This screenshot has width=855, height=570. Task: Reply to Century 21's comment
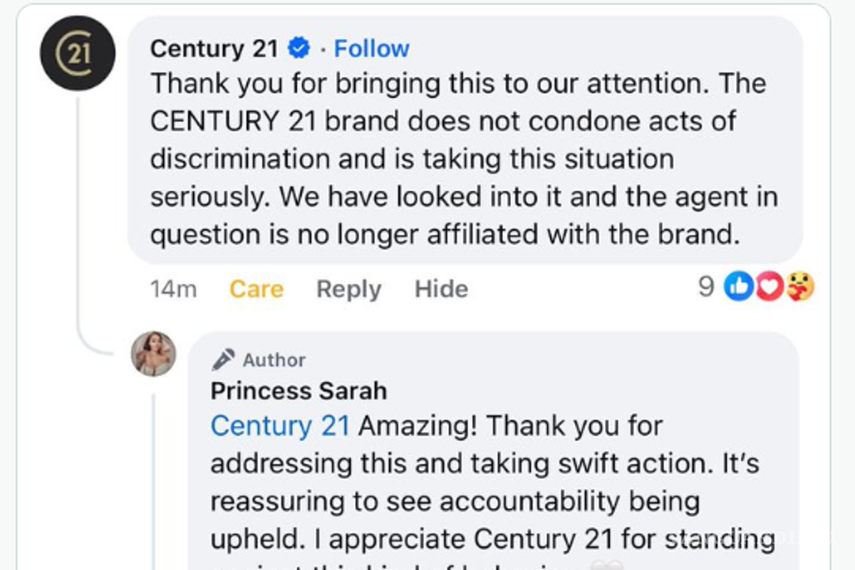pos(348,289)
